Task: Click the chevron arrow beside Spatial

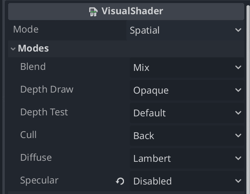Action: pyautogui.click(x=238, y=30)
